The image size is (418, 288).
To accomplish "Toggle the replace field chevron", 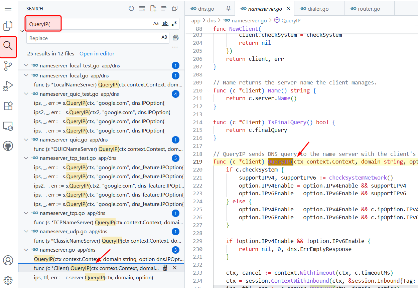I will pyautogui.click(x=22, y=31).
